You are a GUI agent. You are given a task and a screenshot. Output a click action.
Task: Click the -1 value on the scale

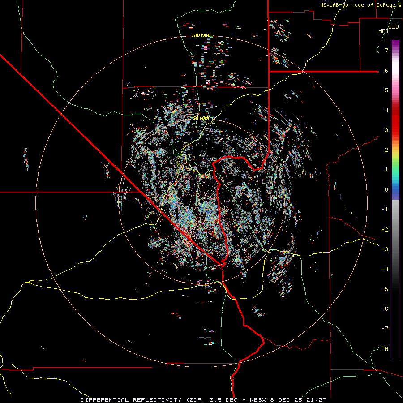[385, 210]
